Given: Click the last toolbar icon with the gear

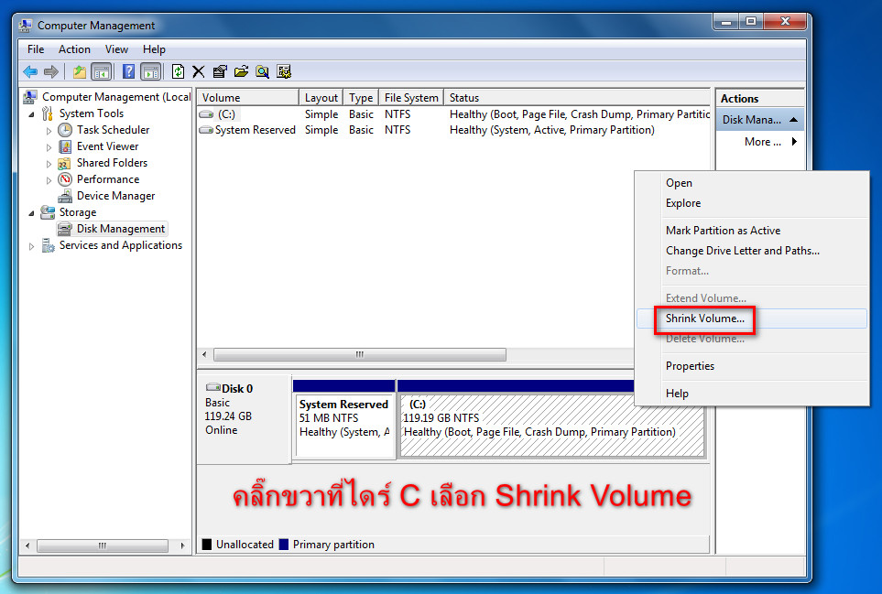Looking at the screenshot, I should click(x=284, y=72).
